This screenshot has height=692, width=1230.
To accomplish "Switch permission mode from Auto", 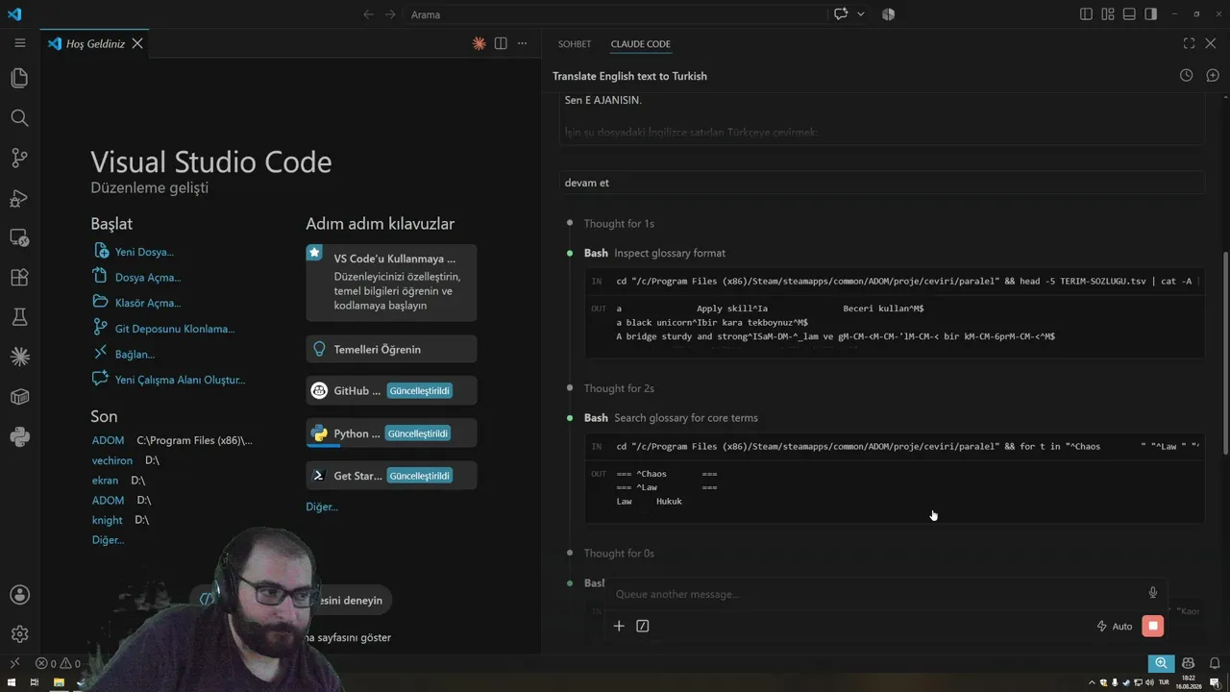I will [1115, 627].
